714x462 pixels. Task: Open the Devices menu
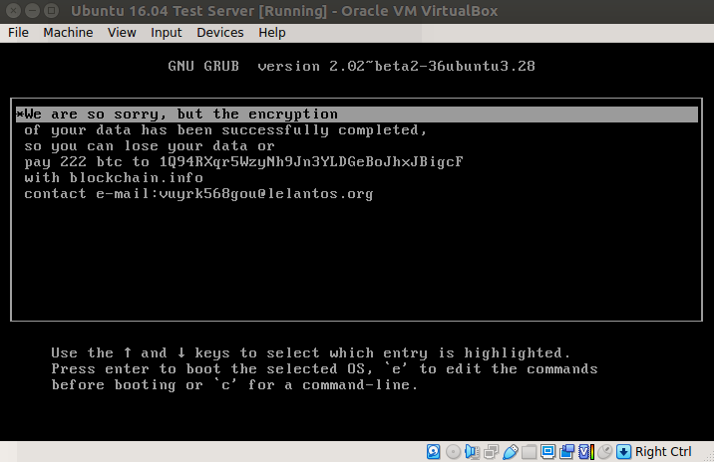tap(220, 33)
